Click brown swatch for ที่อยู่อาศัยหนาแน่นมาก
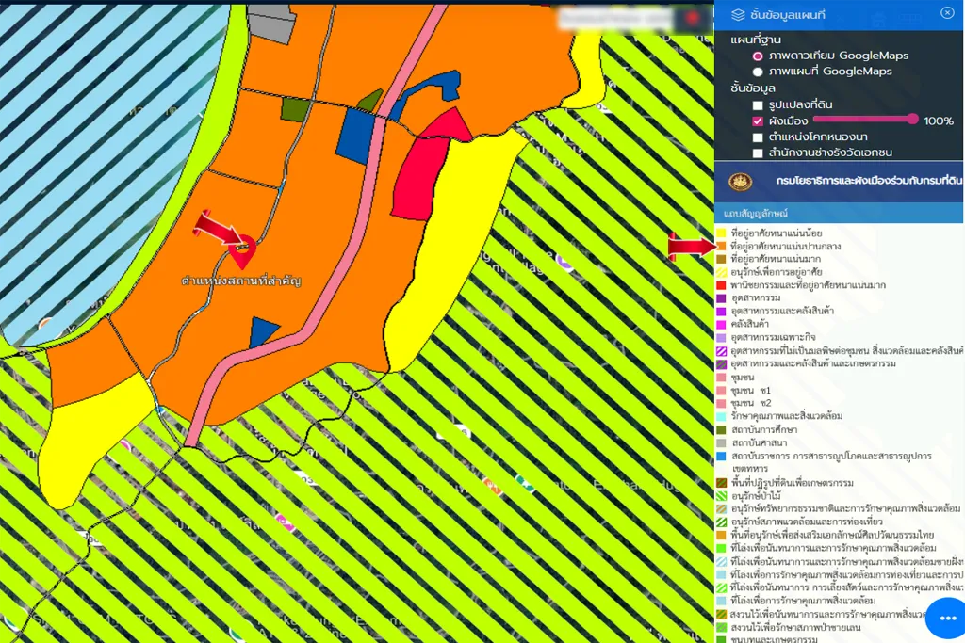 [721, 260]
